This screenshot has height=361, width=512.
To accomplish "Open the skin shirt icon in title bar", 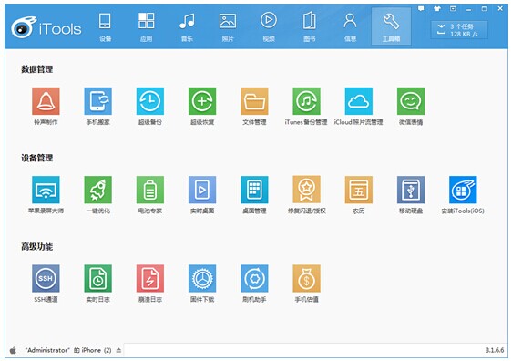I will [x=437, y=9].
